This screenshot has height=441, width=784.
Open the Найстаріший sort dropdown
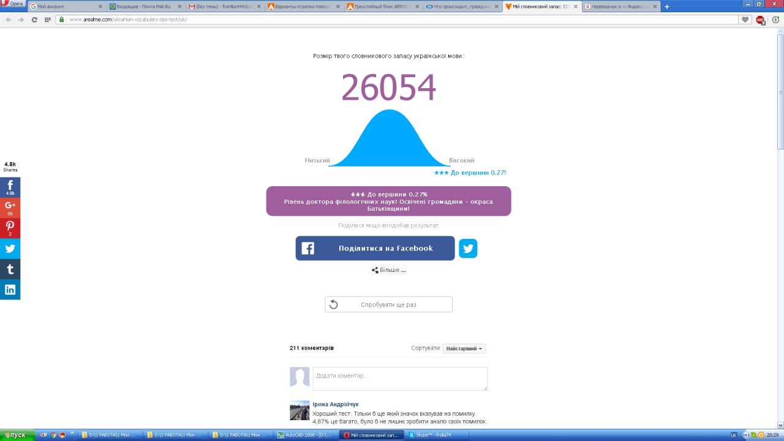(x=464, y=349)
